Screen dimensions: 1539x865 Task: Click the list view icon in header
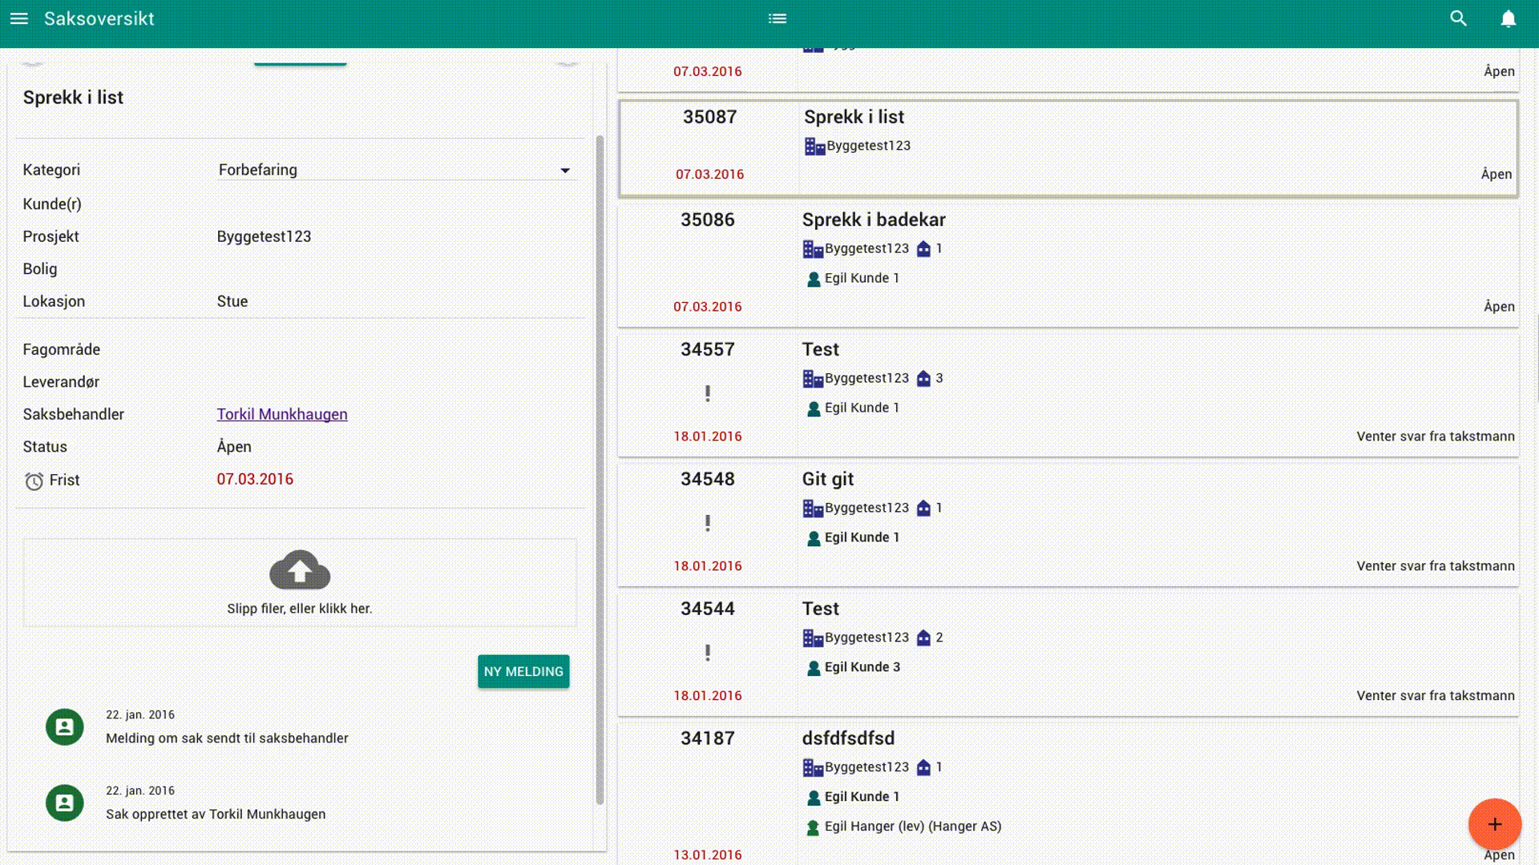pyautogui.click(x=777, y=18)
